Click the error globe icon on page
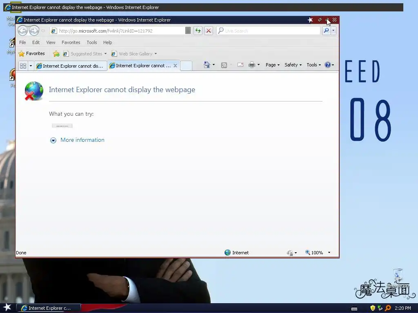The width and height of the screenshot is (418, 313). click(x=34, y=91)
